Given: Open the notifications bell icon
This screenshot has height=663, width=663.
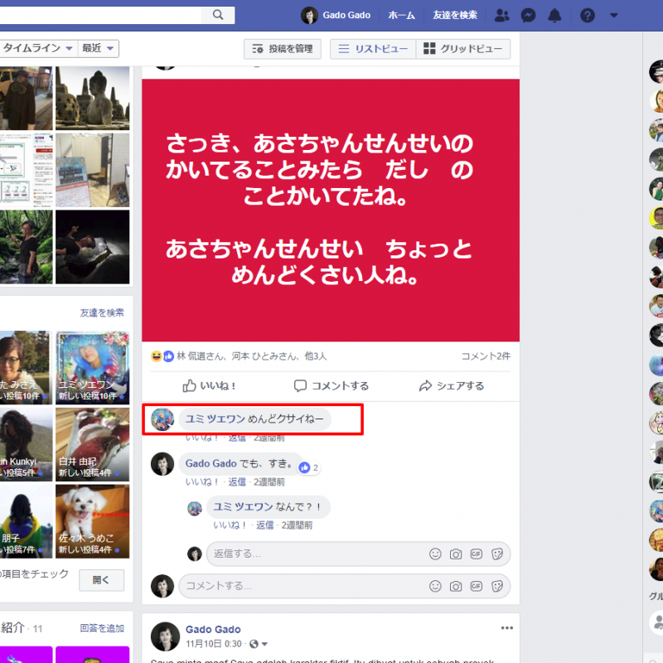Looking at the screenshot, I should (x=554, y=15).
